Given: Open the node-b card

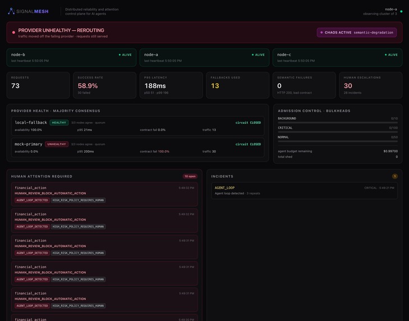Looking at the screenshot, I should [71, 57].
